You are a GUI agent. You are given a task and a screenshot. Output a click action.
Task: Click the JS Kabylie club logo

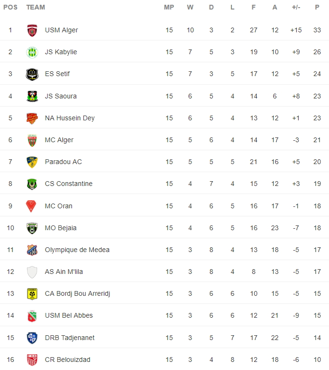pyautogui.click(x=32, y=52)
